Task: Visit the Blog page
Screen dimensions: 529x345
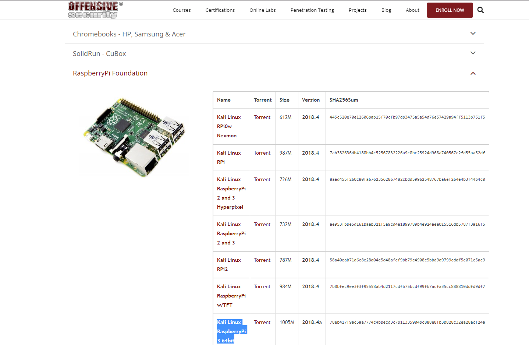Action: pos(386,10)
